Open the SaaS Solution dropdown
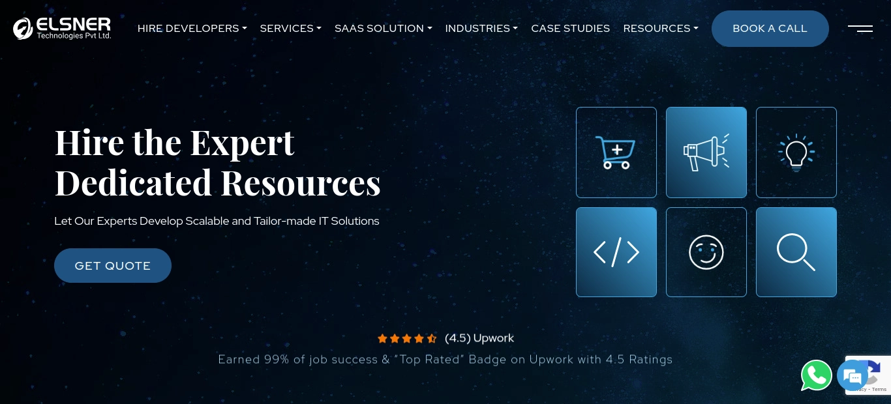This screenshot has height=404, width=891. 384,29
